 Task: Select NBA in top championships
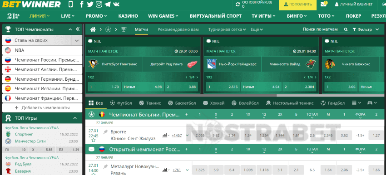pos(42,50)
